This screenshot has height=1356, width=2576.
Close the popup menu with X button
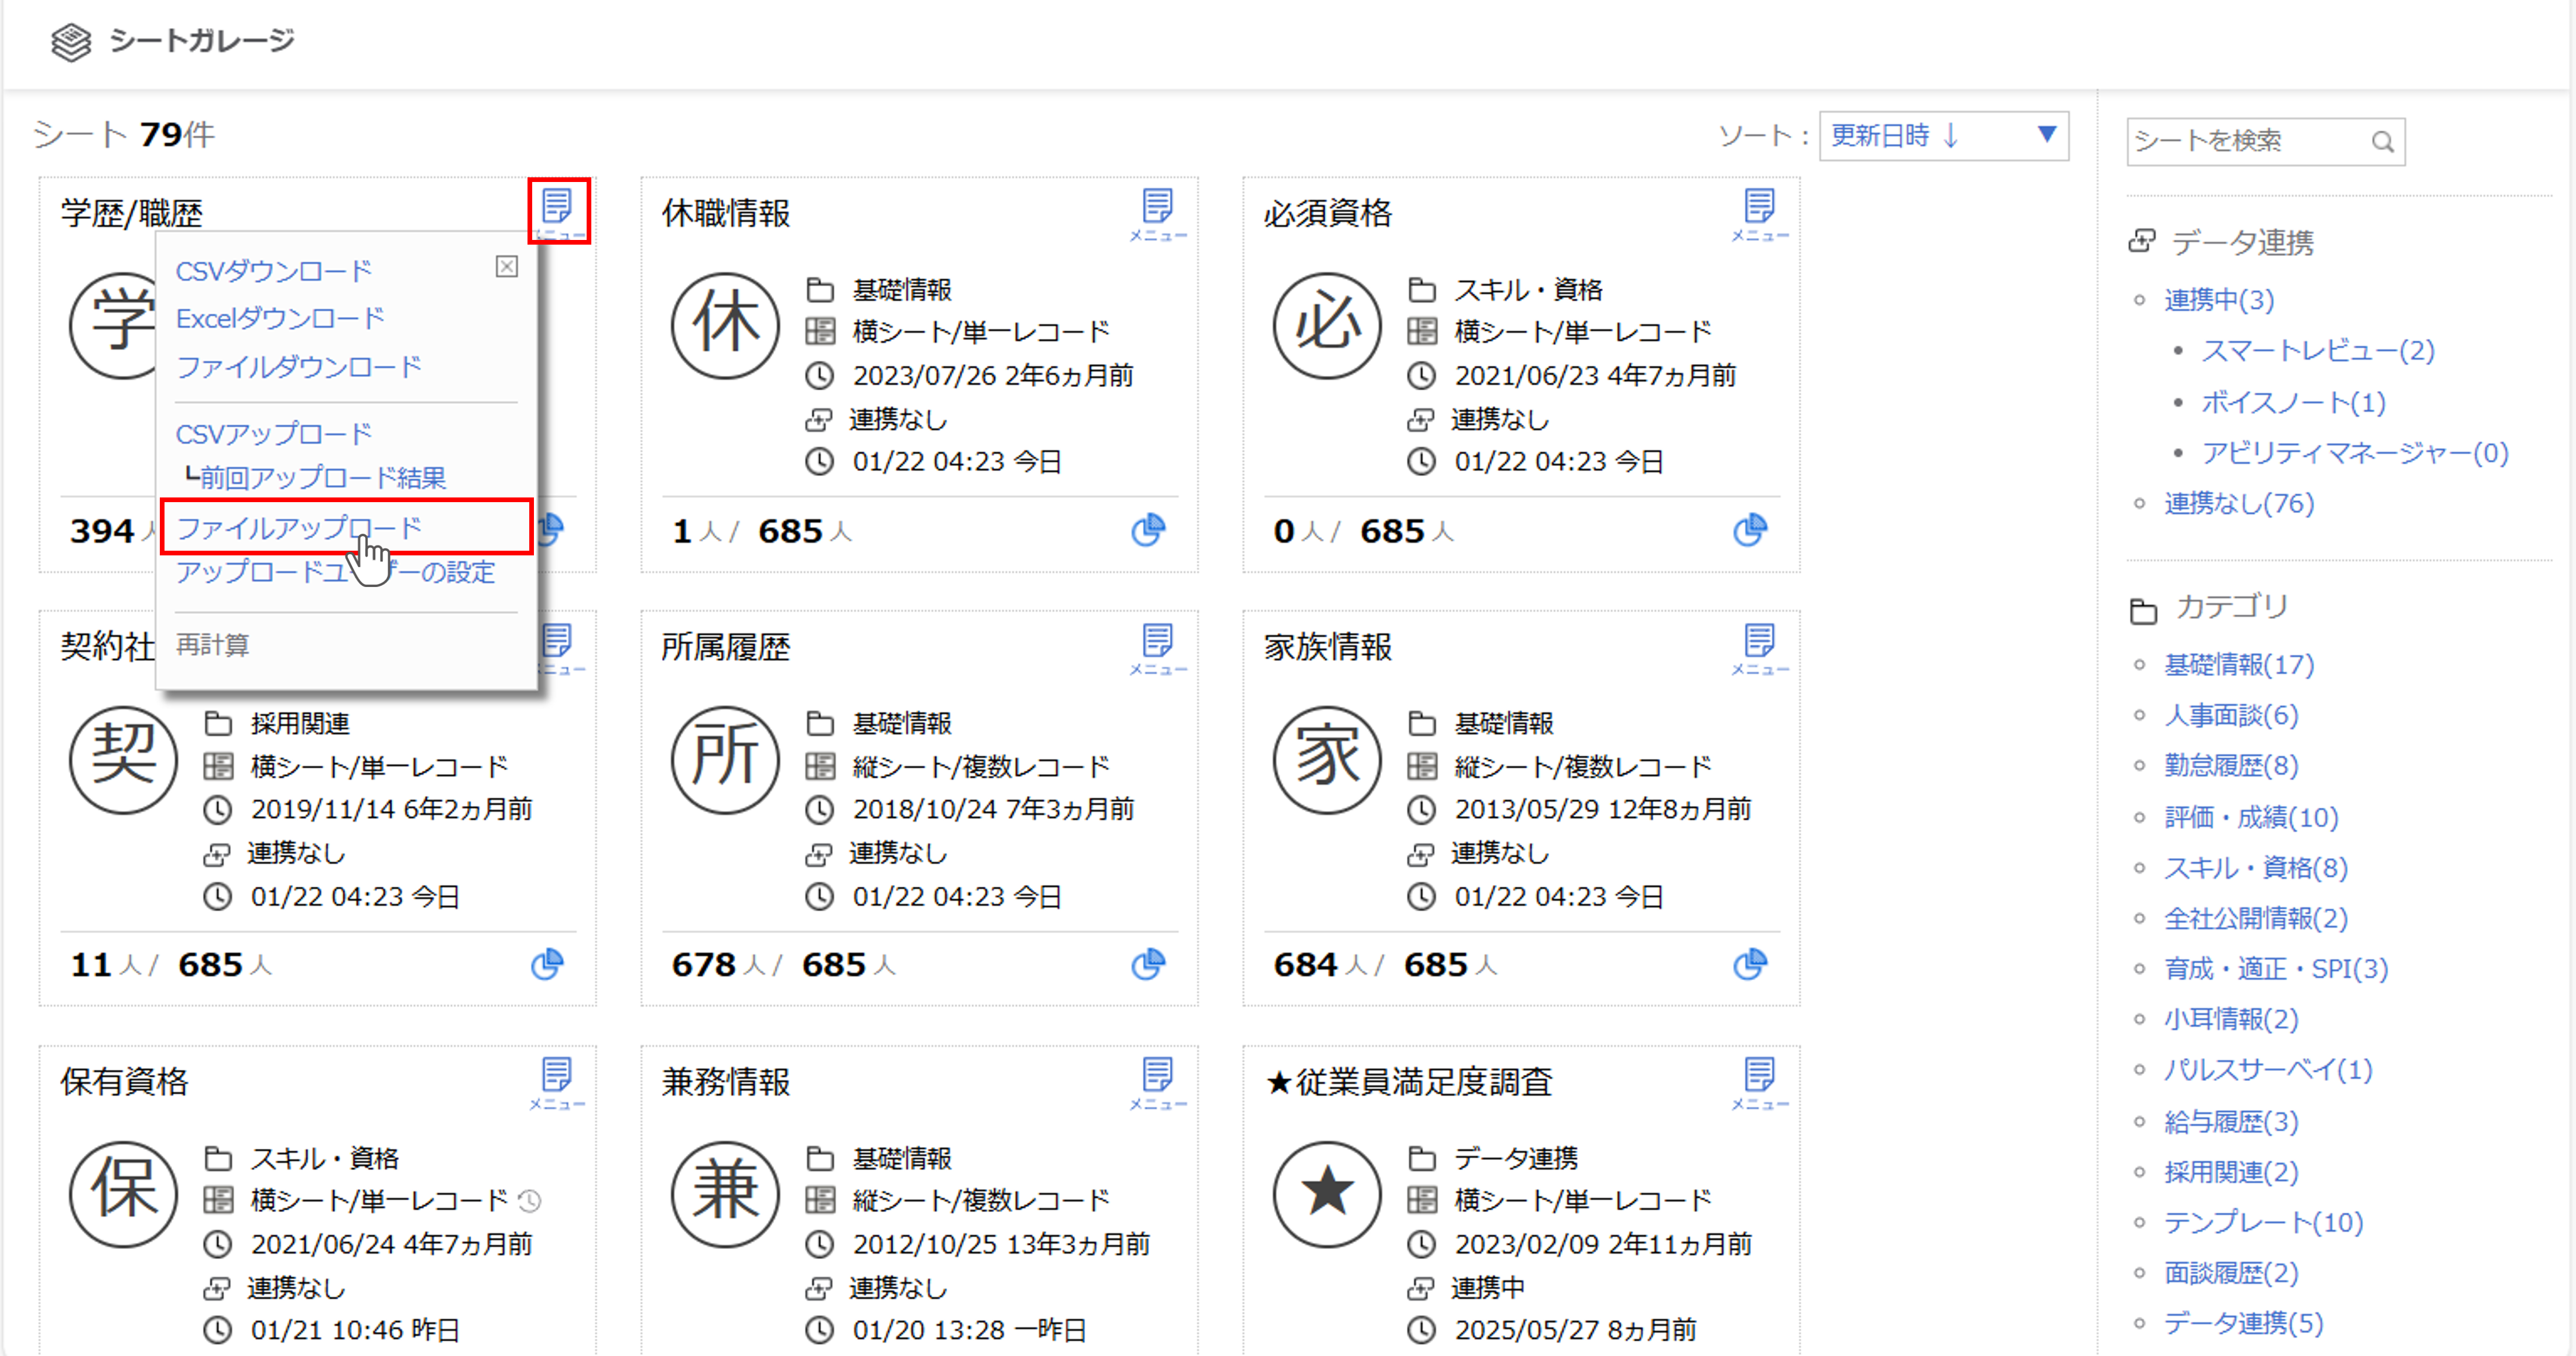(x=507, y=266)
